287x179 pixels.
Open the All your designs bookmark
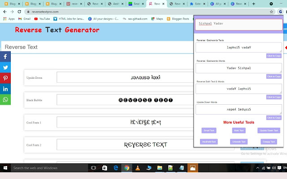(x=104, y=19)
